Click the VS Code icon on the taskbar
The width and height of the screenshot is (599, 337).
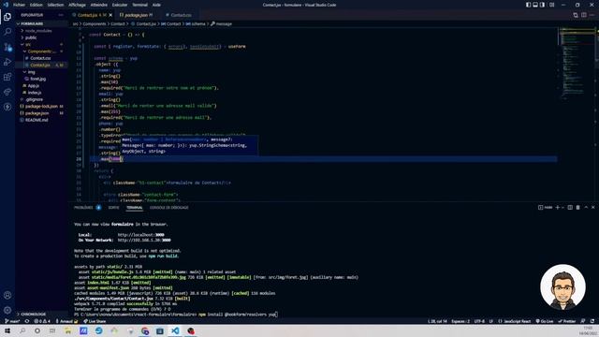coord(175,330)
